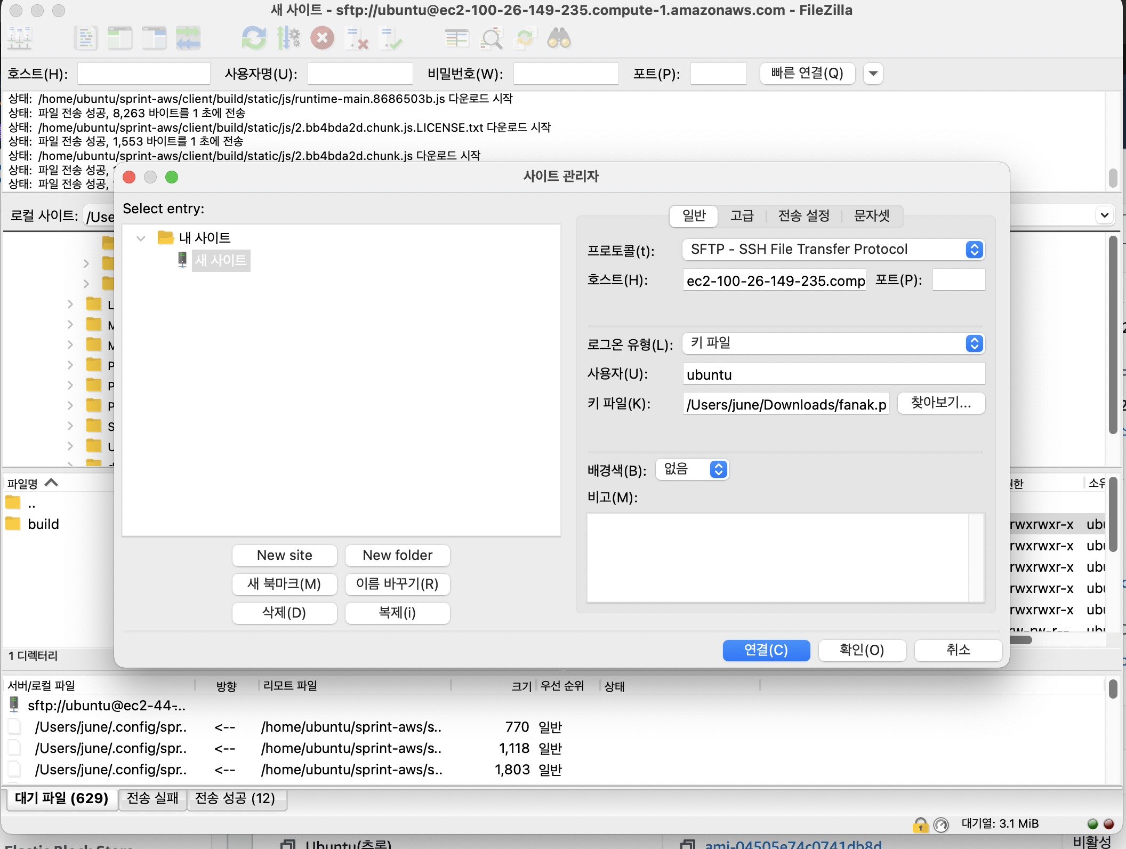This screenshot has height=849, width=1126.
Task: Toggle message log display icon
Action: point(86,38)
